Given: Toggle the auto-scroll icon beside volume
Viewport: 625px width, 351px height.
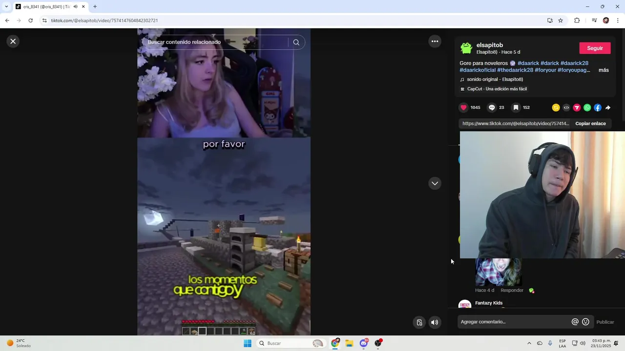Looking at the screenshot, I should (x=419, y=322).
